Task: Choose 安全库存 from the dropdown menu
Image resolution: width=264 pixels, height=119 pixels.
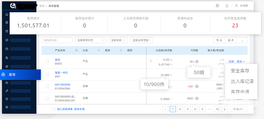Action: coord(240,71)
